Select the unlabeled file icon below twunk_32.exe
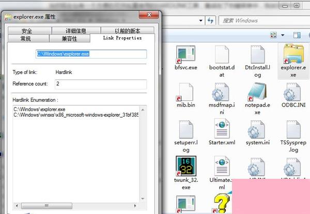The image size is (310, 214). (x=185, y=204)
